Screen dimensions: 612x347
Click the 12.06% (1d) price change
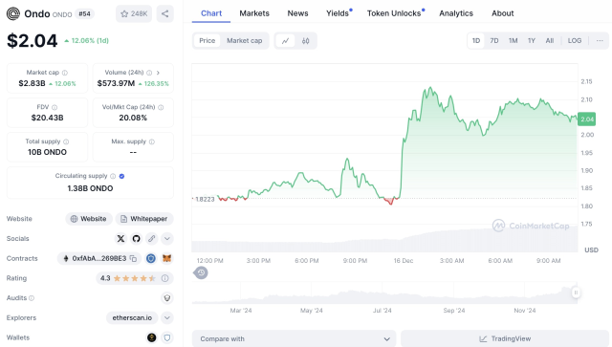(x=86, y=40)
